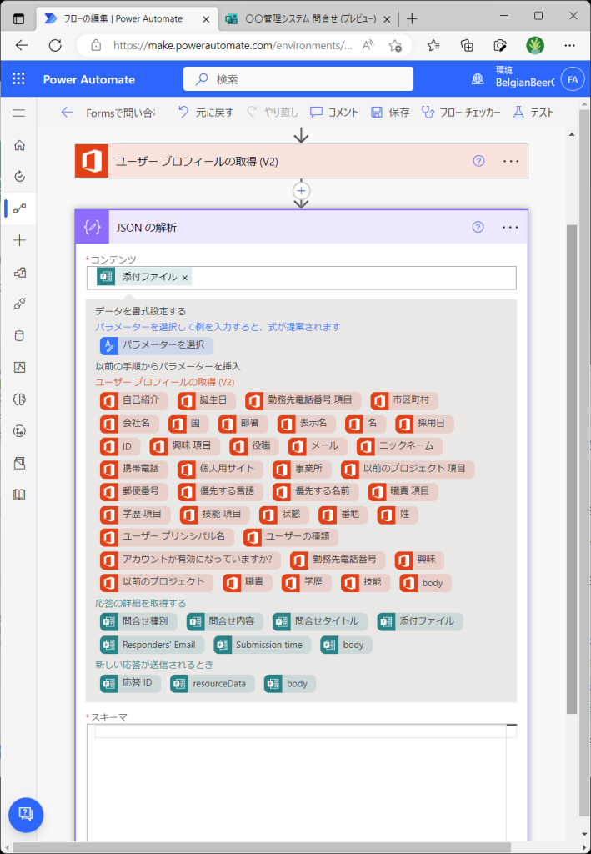Click the app launcher waffle icon
Screen dimensions: 591x854
pyautogui.click(x=19, y=79)
